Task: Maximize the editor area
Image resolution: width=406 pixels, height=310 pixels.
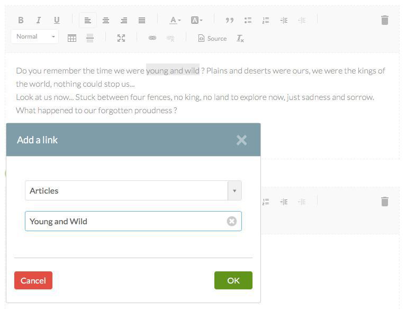Action: pyautogui.click(x=121, y=38)
